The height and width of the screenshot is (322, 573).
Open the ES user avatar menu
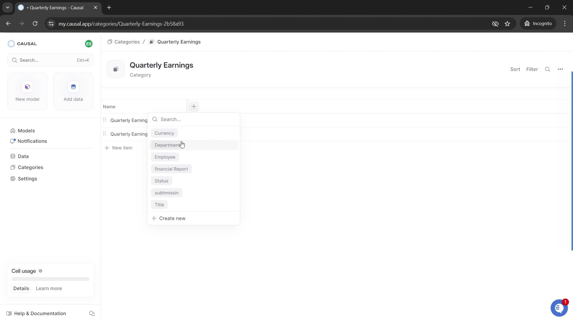point(89,44)
